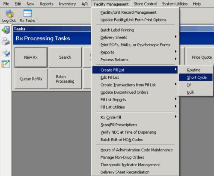Choose Routine from Create Fill List submenu

196,70
